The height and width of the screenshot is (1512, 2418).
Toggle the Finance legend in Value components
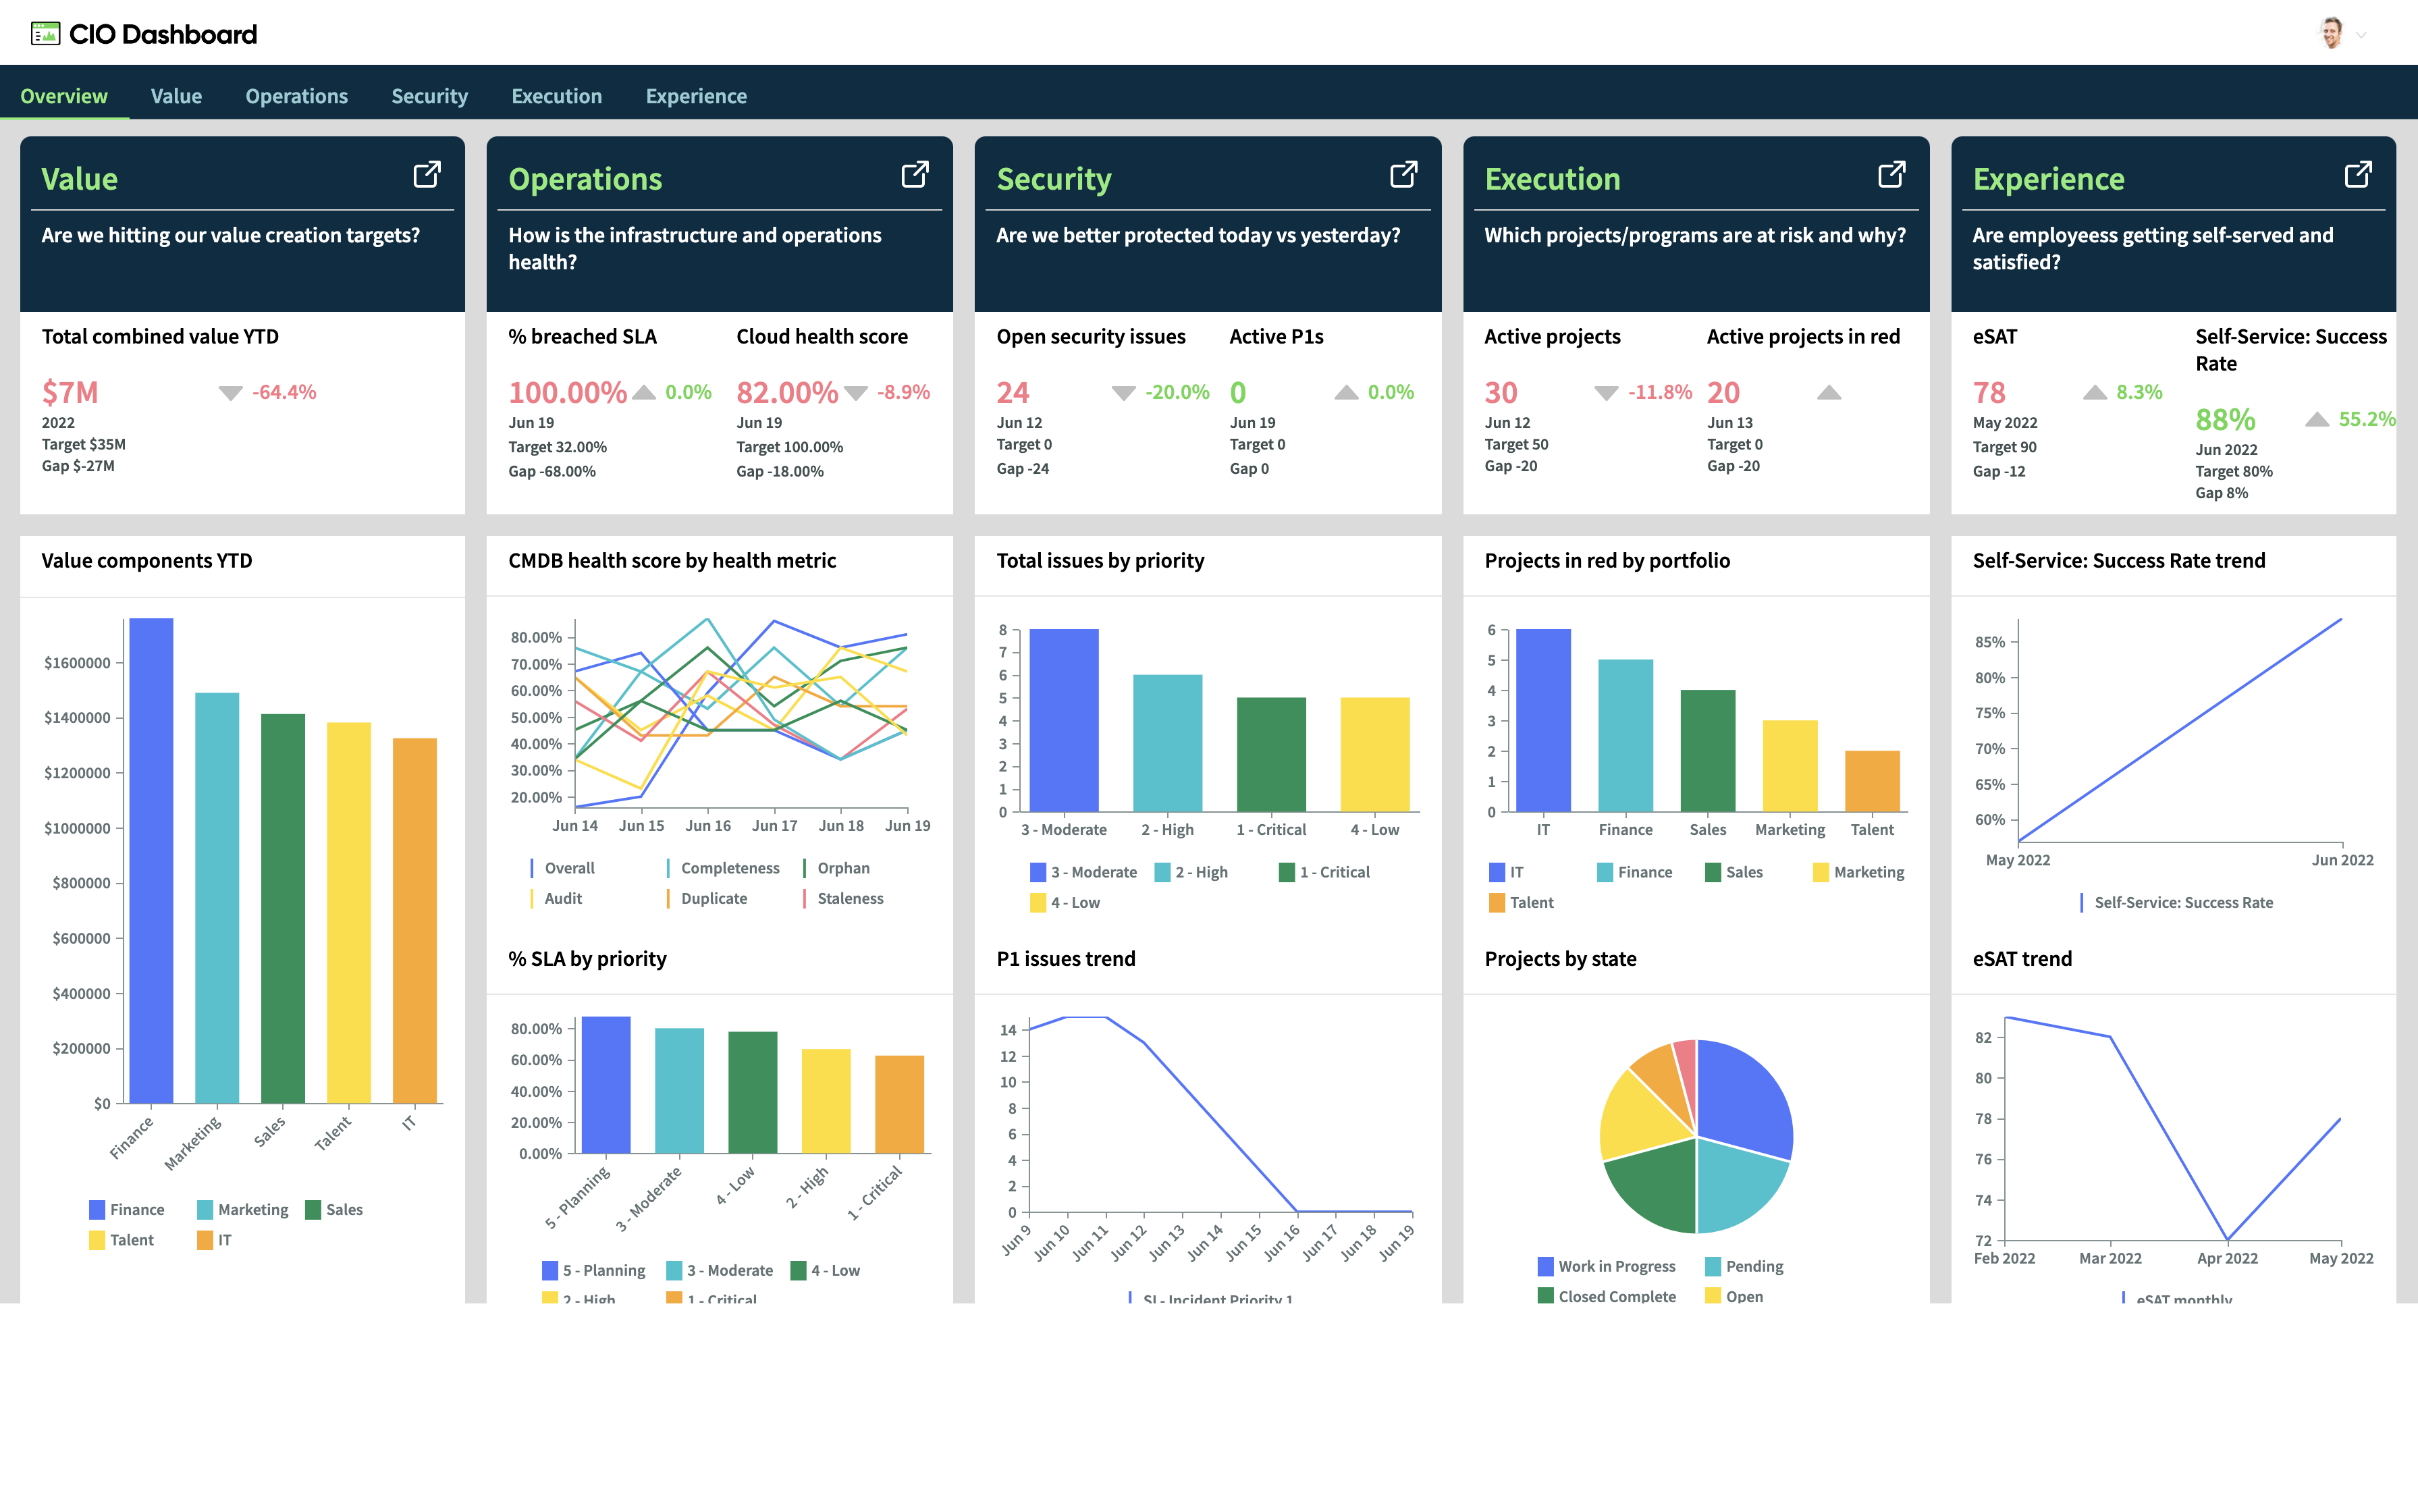pyautogui.click(x=126, y=1209)
